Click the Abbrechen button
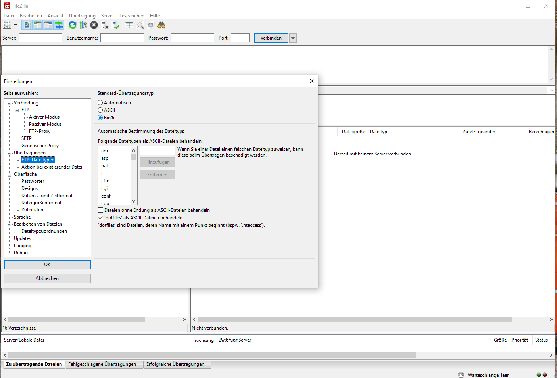This screenshot has height=378, width=557. 47,278
